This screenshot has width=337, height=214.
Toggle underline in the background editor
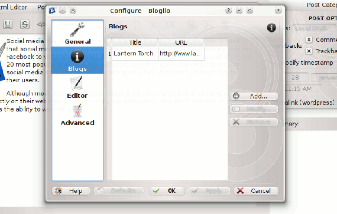[8, 24]
